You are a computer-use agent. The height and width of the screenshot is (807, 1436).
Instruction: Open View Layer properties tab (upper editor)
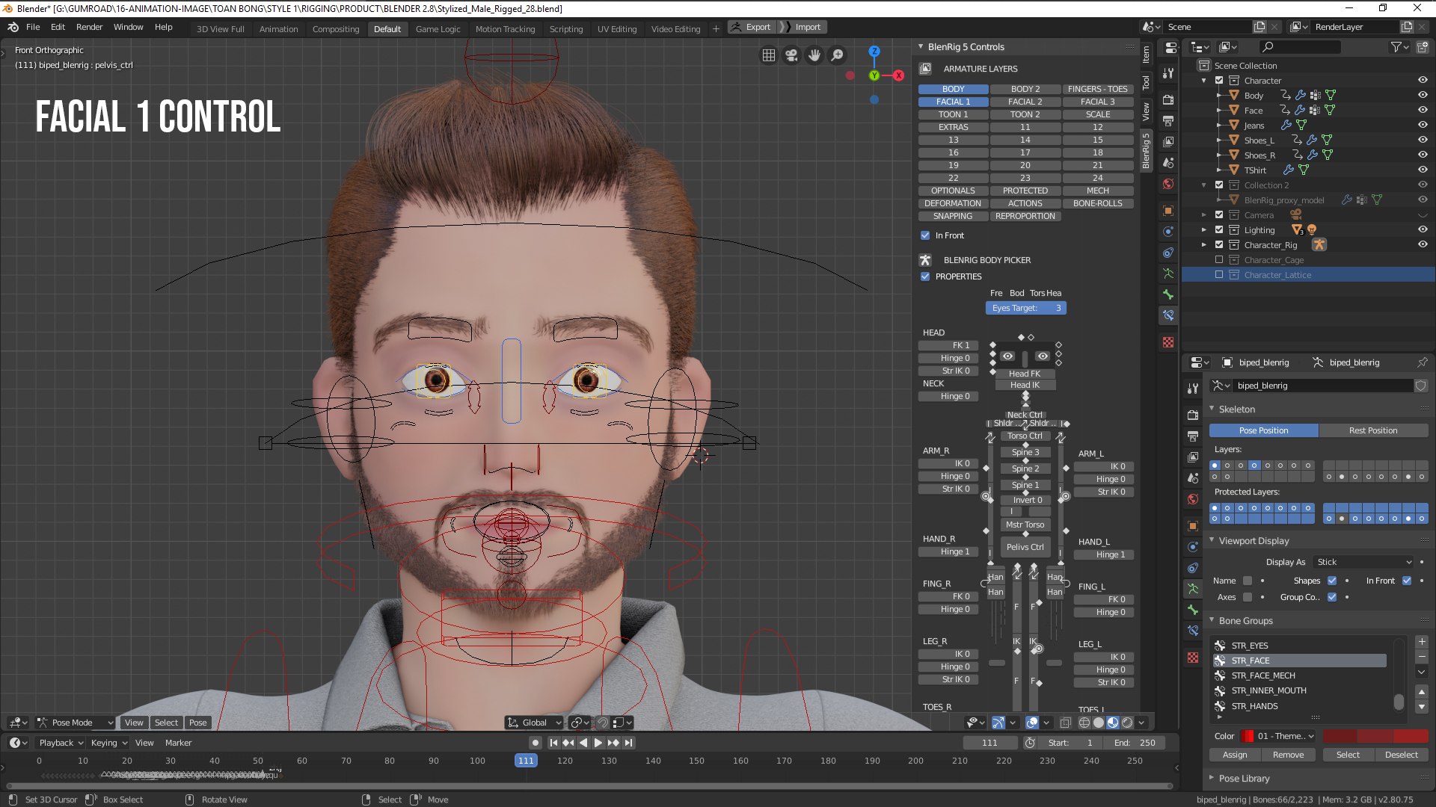[1168, 141]
